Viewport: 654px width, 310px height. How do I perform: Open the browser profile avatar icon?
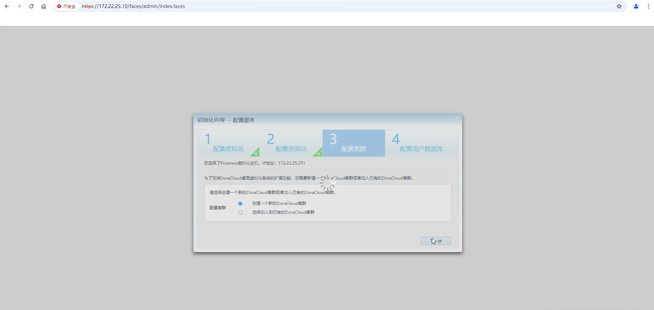636,6
